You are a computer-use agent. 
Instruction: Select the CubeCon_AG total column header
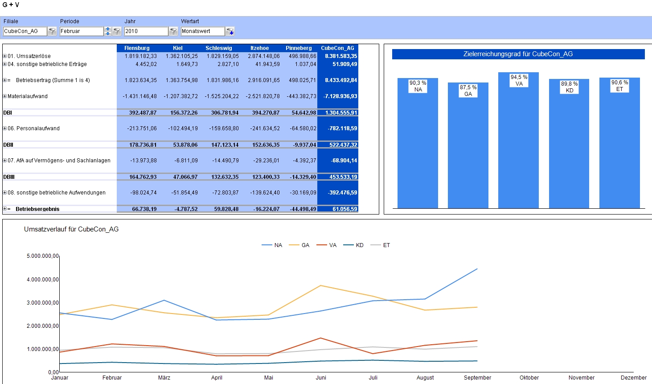(337, 48)
